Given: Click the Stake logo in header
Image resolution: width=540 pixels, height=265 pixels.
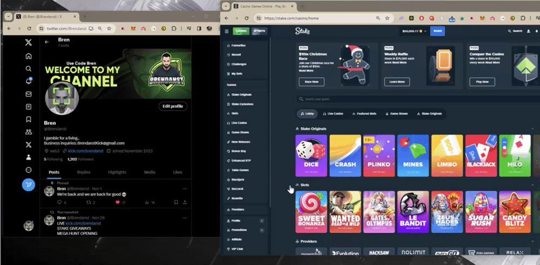Looking at the screenshot, I should [302, 31].
